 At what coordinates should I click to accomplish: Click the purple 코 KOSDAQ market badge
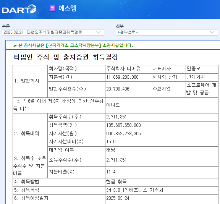click(x=52, y=8)
